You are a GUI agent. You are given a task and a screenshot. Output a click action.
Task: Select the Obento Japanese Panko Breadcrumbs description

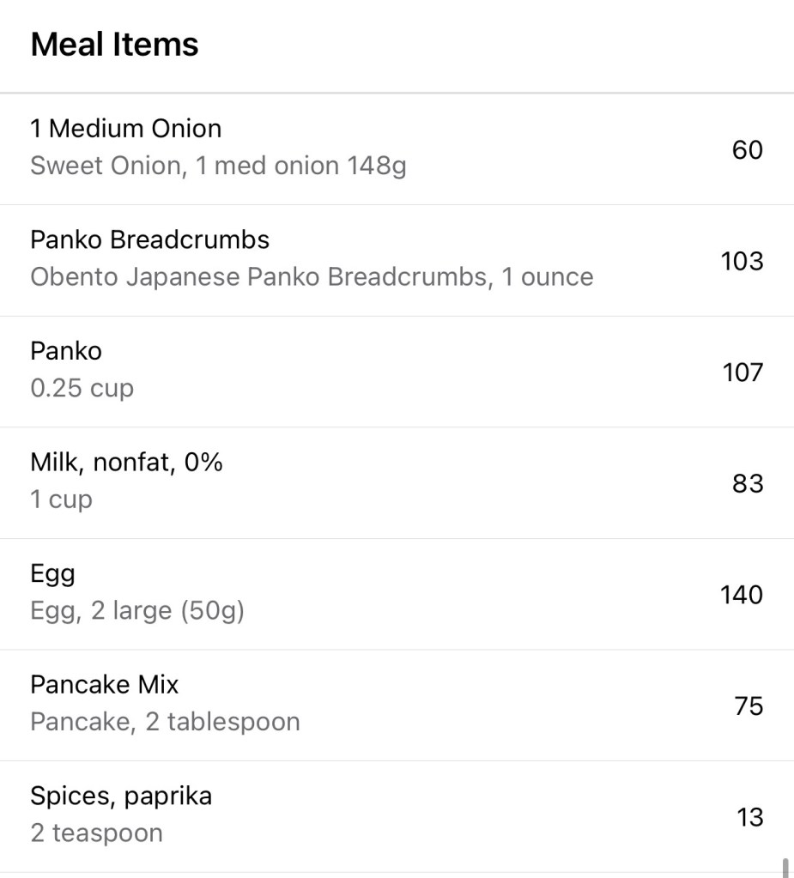pos(312,277)
